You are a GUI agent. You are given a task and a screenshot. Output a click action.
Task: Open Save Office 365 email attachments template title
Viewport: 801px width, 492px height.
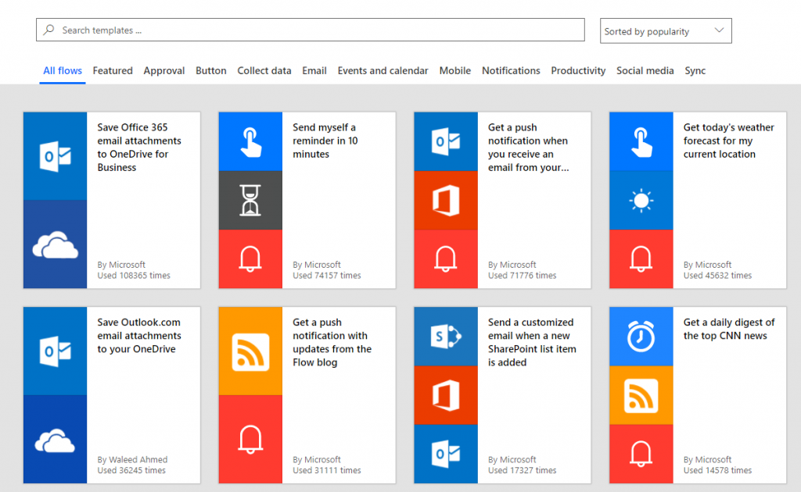click(139, 147)
